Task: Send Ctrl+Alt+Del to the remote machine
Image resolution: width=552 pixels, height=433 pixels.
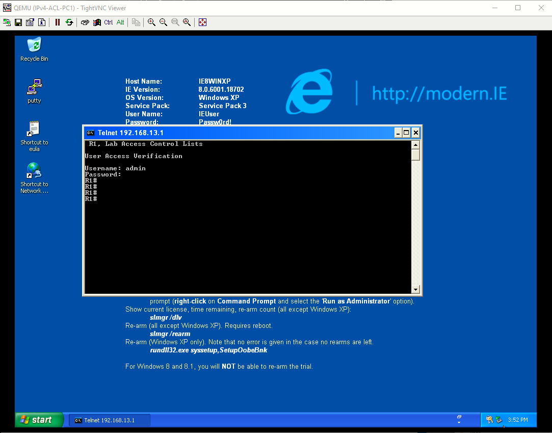Action: coord(85,22)
